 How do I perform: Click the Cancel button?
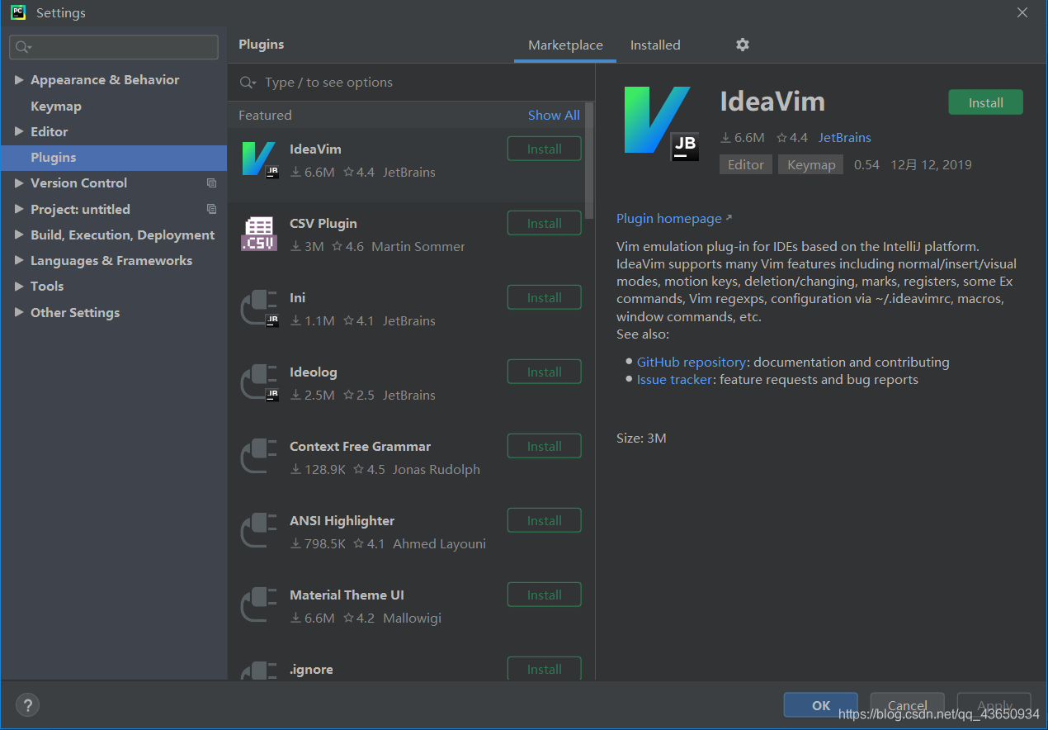pos(907,705)
